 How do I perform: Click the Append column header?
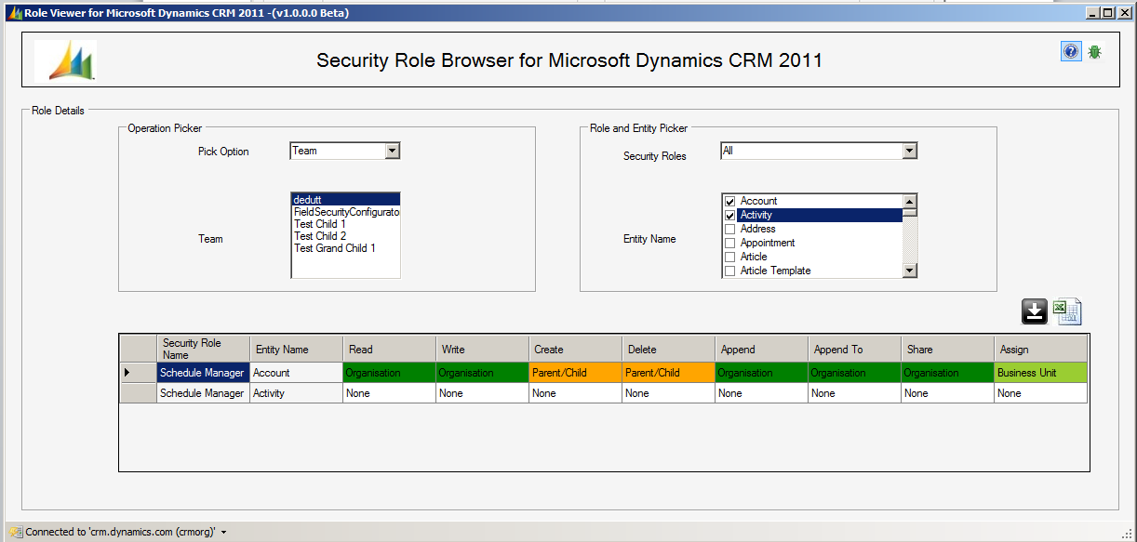coord(761,349)
